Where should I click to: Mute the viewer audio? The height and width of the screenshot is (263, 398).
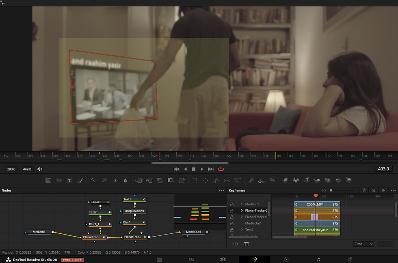pos(40,169)
